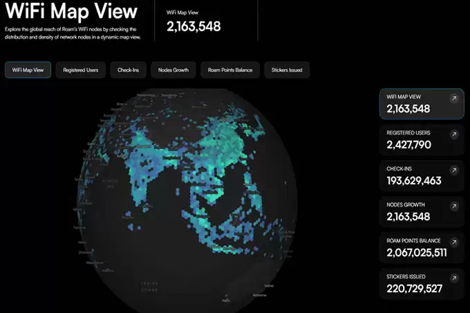
Task: Open Stickers Issued card arrow icon
Action: tap(454, 278)
